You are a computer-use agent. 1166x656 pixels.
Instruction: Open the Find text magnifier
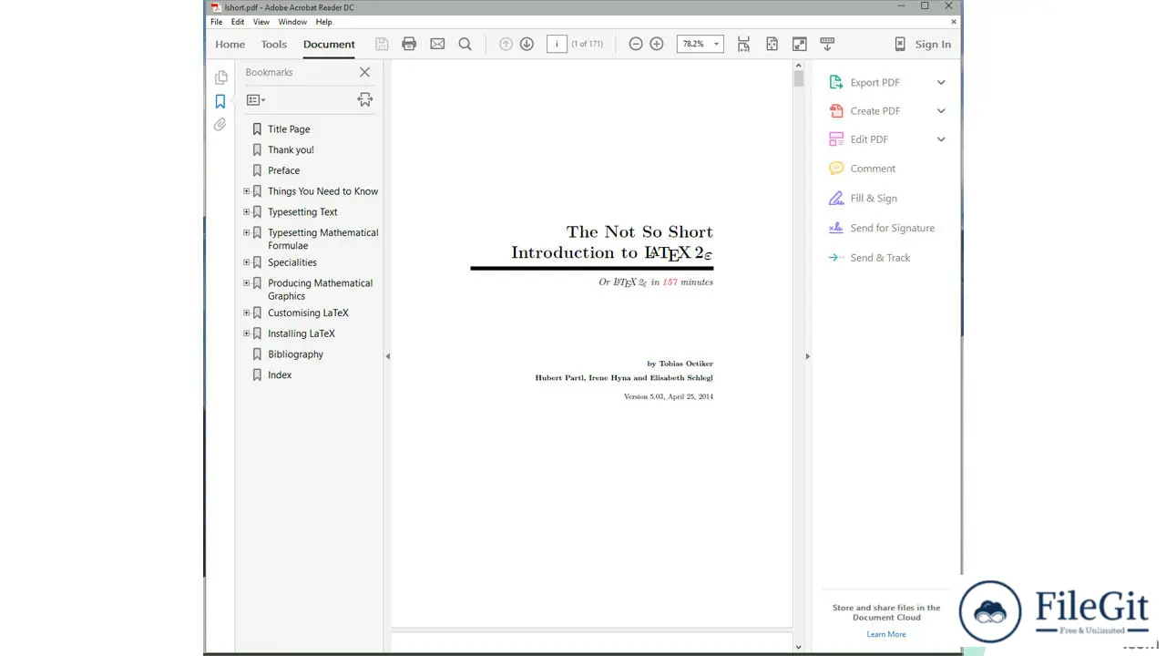coord(465,44)
